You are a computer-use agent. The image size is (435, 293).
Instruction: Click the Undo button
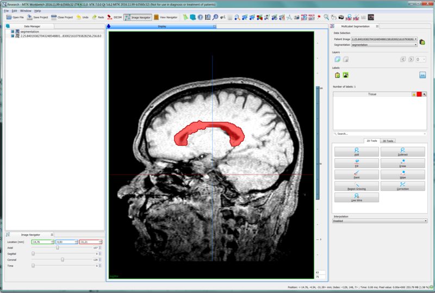tap(83, 17)
